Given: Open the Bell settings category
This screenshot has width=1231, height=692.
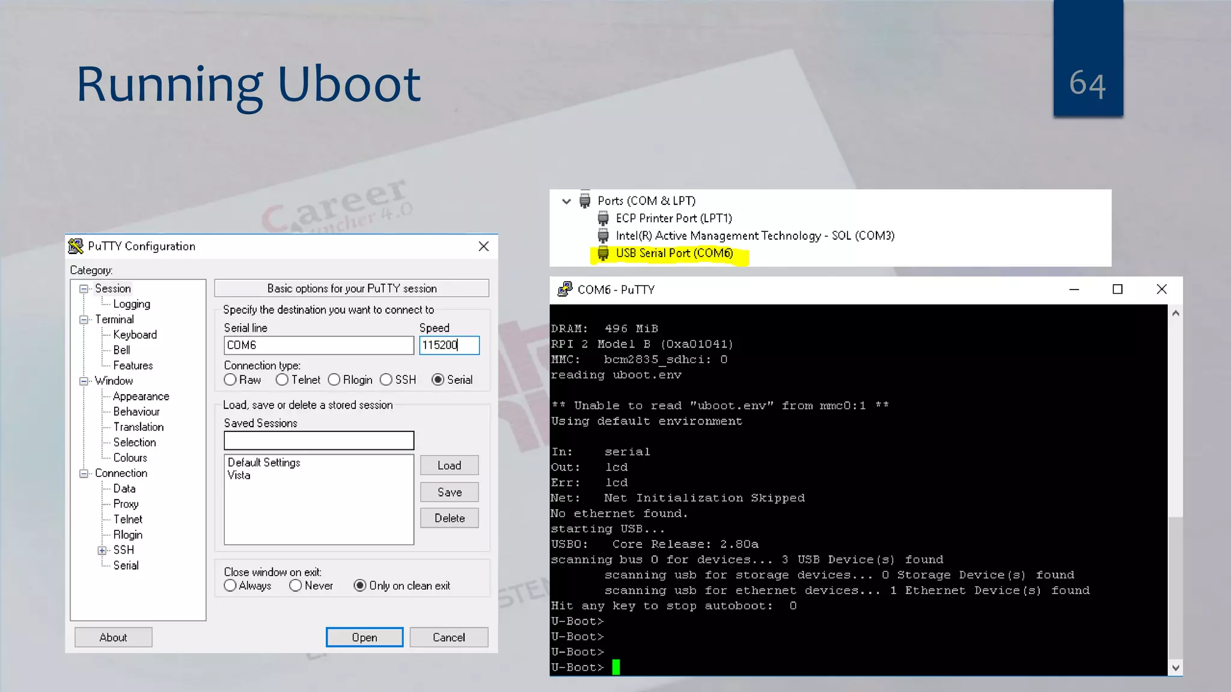Looking at the screenshot, I should [x=121, y=350].
